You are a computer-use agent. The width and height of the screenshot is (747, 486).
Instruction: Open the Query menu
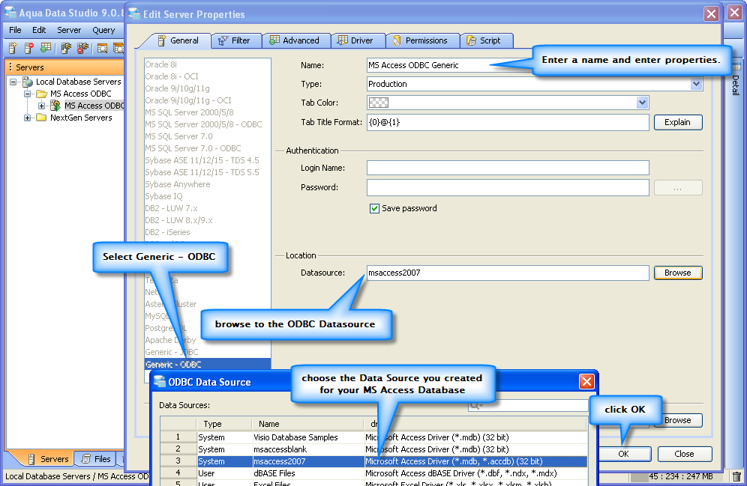point(103,30)
